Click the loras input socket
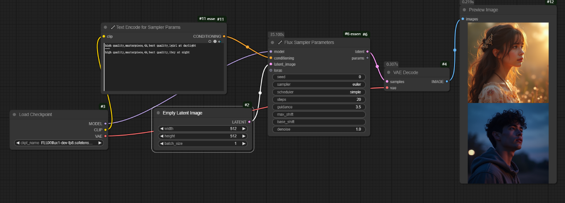This screenshot has width=565, height=203. pyautogui.click(x=271, y=70)
